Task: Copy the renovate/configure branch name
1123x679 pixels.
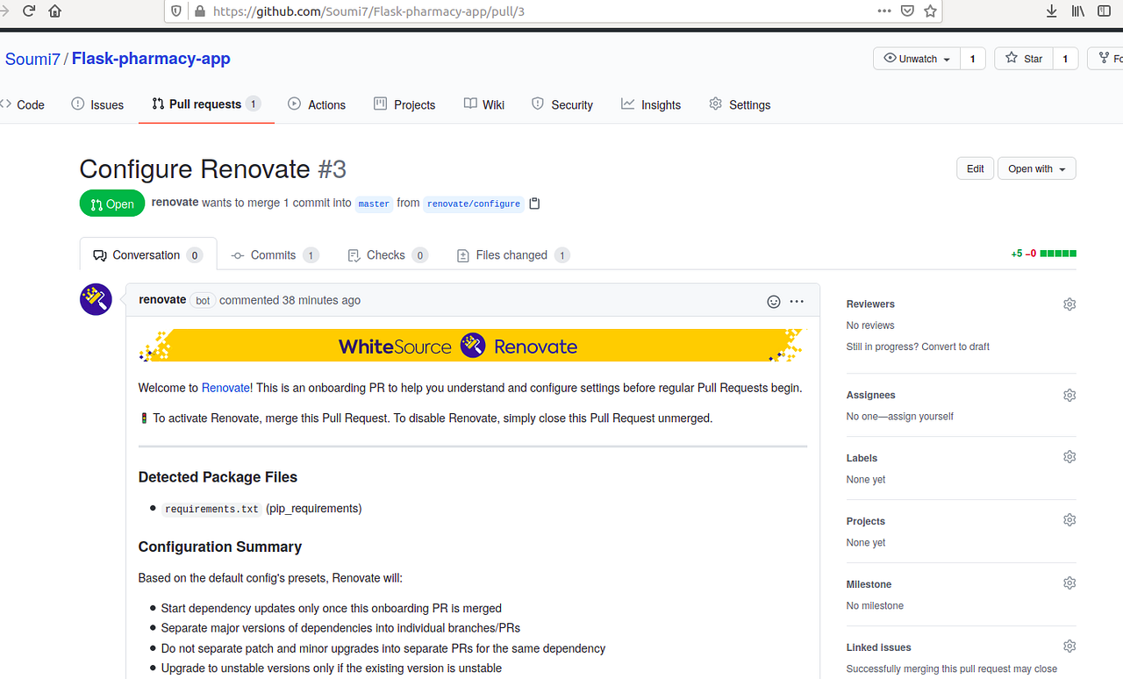Action: [534, 203]
